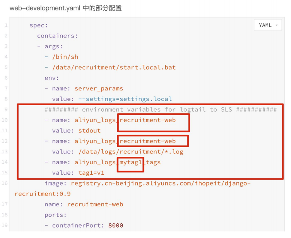Place cursor on '/bin/sh' argument
Viewport: 291px width, 238px height.
tap(65, 57)
